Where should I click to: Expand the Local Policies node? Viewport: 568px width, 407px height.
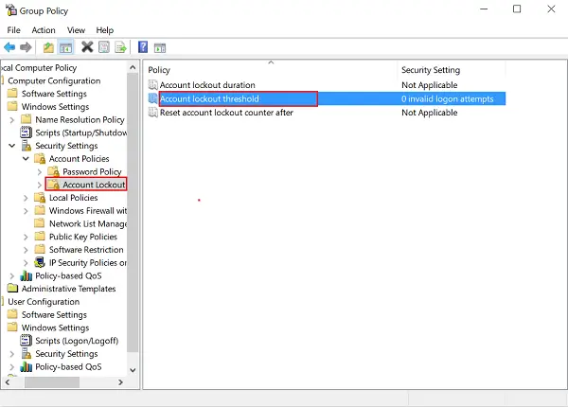coord(26,198)
